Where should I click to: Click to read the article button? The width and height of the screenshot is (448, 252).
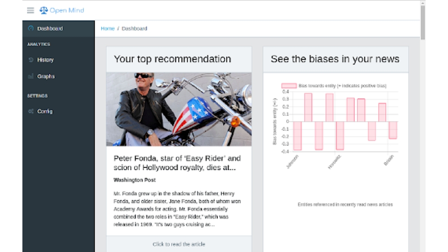click(x=179, y=244)
